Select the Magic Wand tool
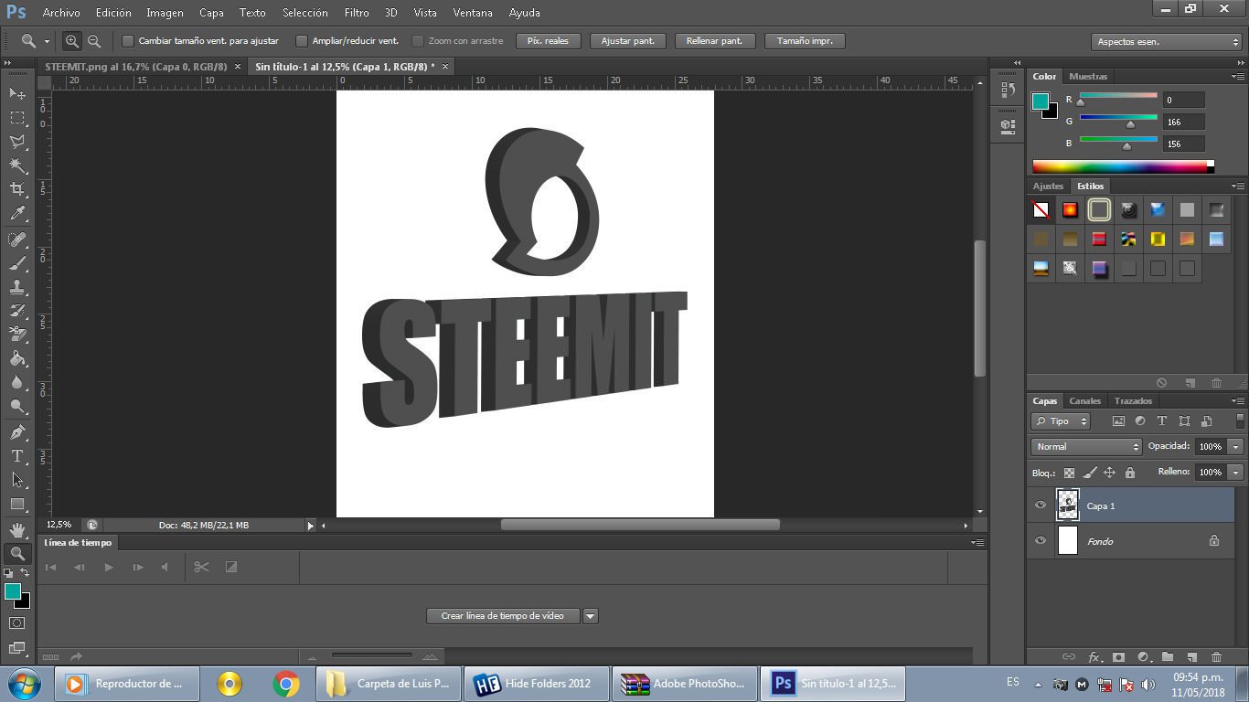The image size is (1249, 702). (17, 165)
